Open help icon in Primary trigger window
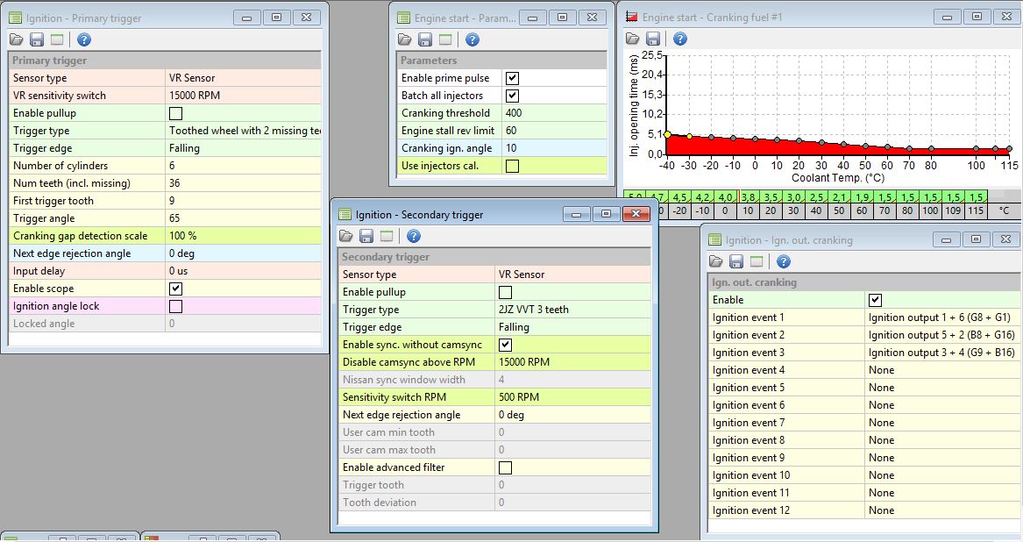Screen dimensions: 1023x542 click(x=84, y=39)
